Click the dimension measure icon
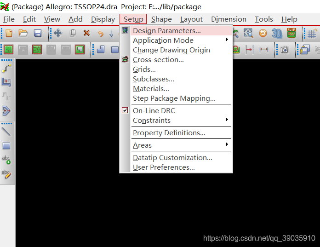The height and width of the screenshot is (247, 320). pyautogui.click(x=263, y=49)
